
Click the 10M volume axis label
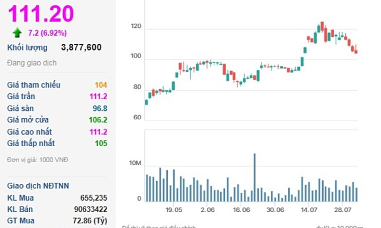click(x=135, y=164)
